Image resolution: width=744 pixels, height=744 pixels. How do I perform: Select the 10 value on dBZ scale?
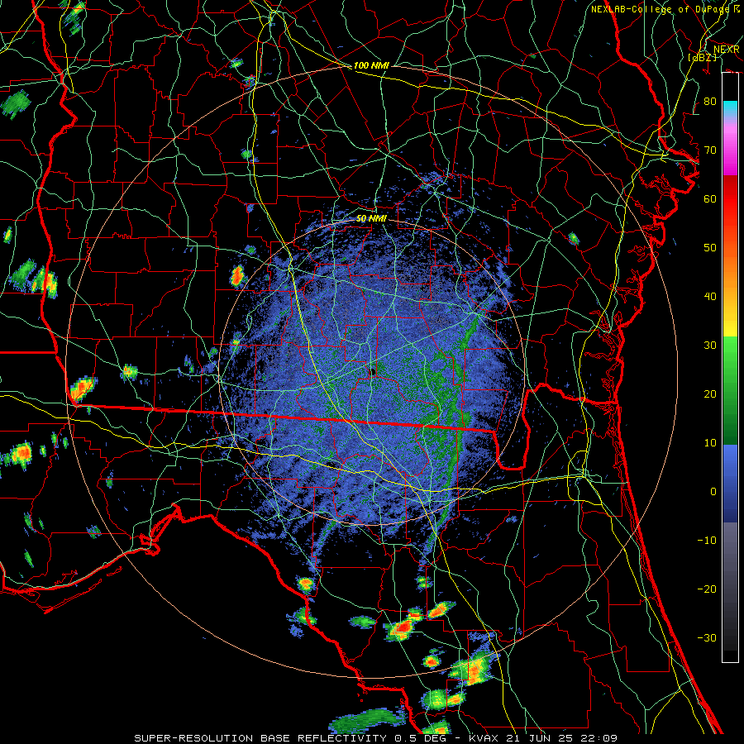click(x=710, y=443)
